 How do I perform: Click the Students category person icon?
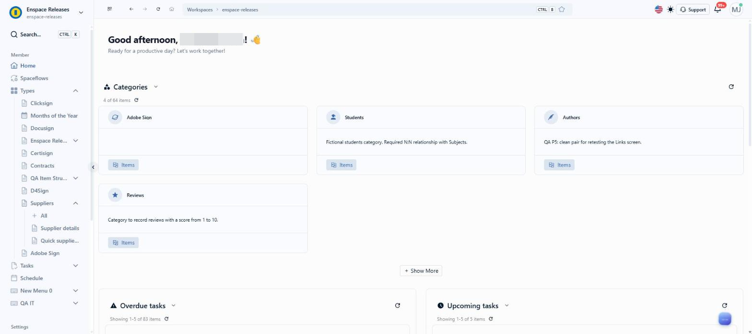coord(333,117)
